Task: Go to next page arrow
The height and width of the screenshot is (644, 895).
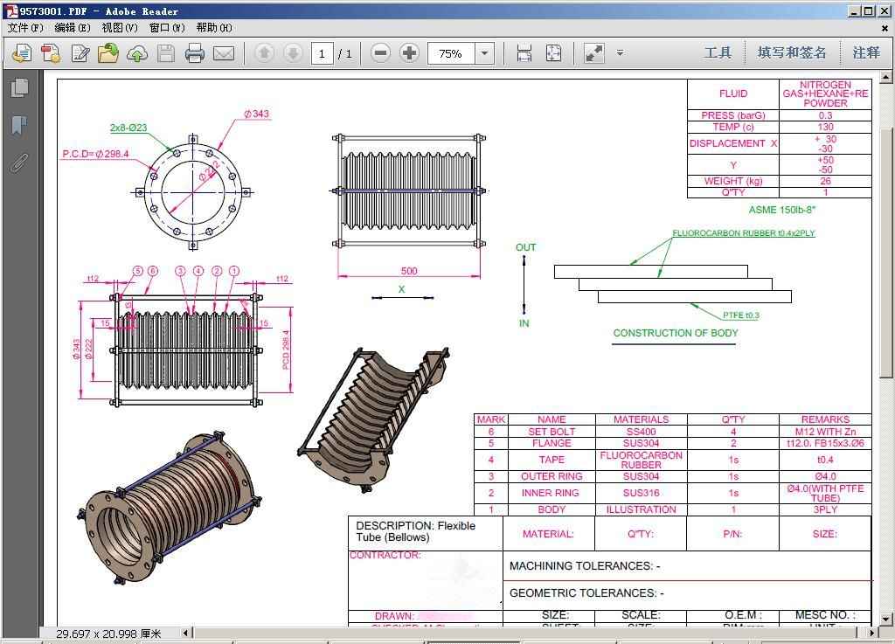Action: point(293,53)
